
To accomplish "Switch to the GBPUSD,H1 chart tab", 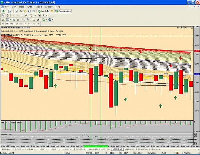I will (155, 149).
